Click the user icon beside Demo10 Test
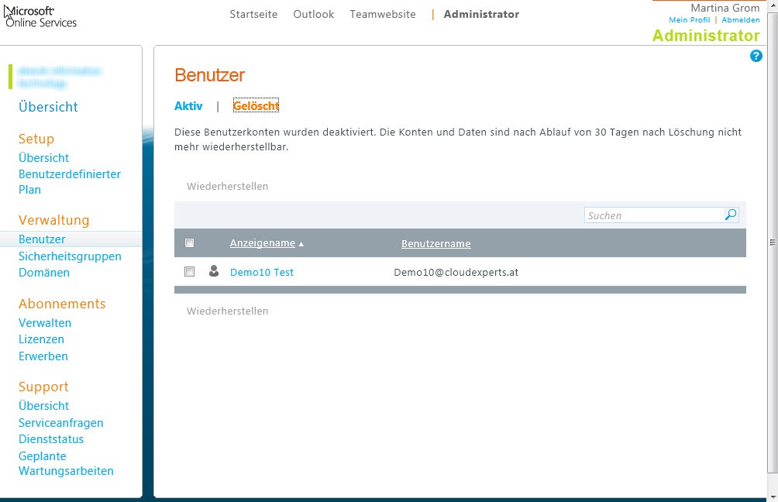778x502 pixels. [214, 271]
